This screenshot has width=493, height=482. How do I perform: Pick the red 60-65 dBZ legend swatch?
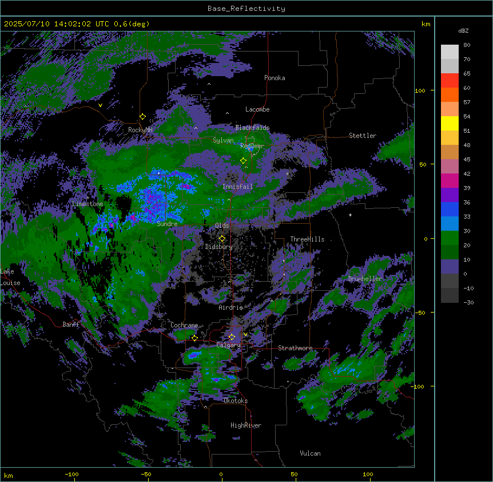pos(450,80)
